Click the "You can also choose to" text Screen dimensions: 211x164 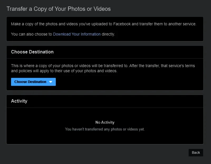click(x=31, y=34)
